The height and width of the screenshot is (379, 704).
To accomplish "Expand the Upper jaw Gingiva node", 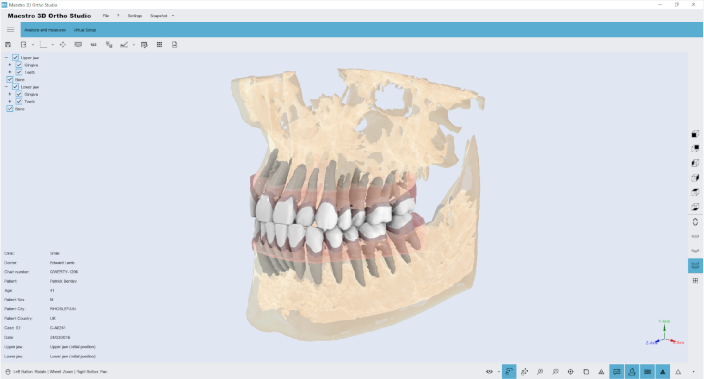I will [10, 65].
